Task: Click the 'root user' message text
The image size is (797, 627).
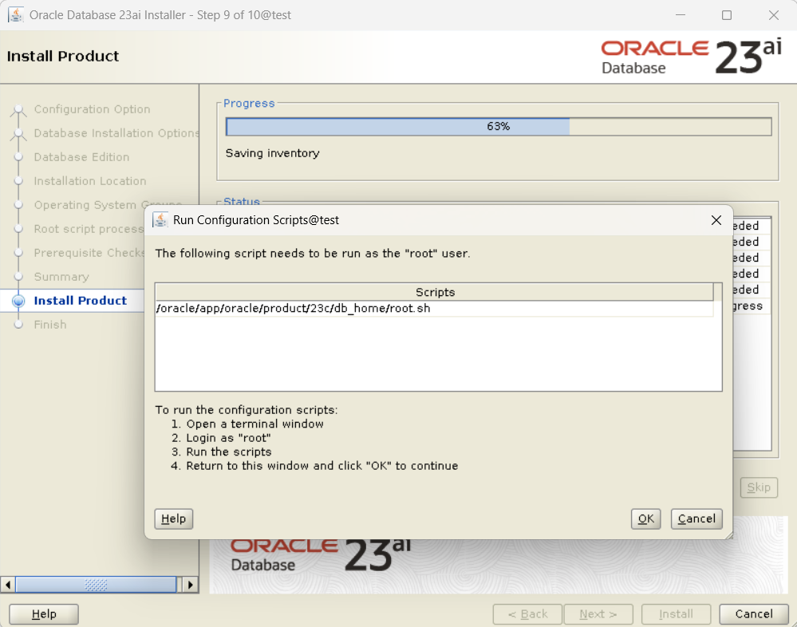Action: [x=313, y=253]
